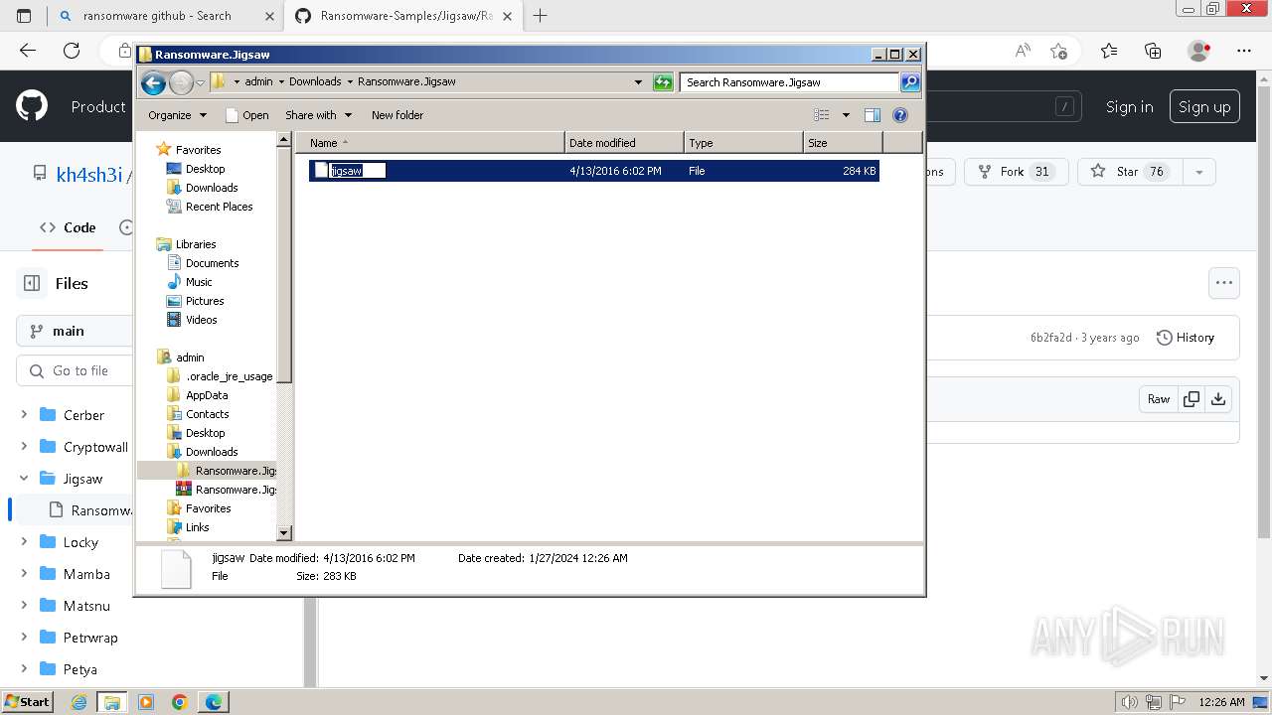Open Edge tab actions menu icon
The width and height of the screenshot is (1272, 715).
coord(24,16)
